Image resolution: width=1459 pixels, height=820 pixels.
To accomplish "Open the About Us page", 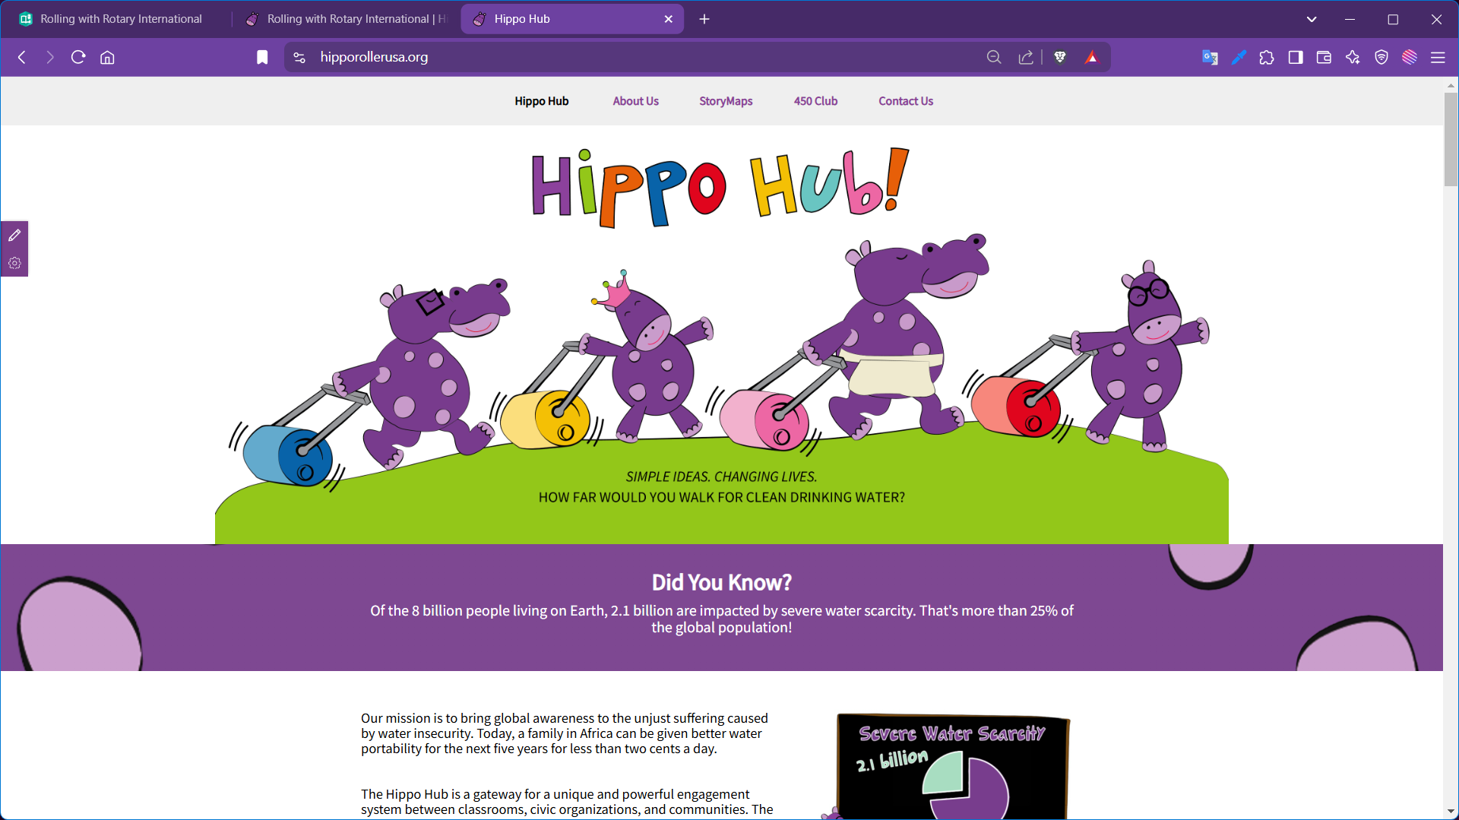I will point(636,101).
